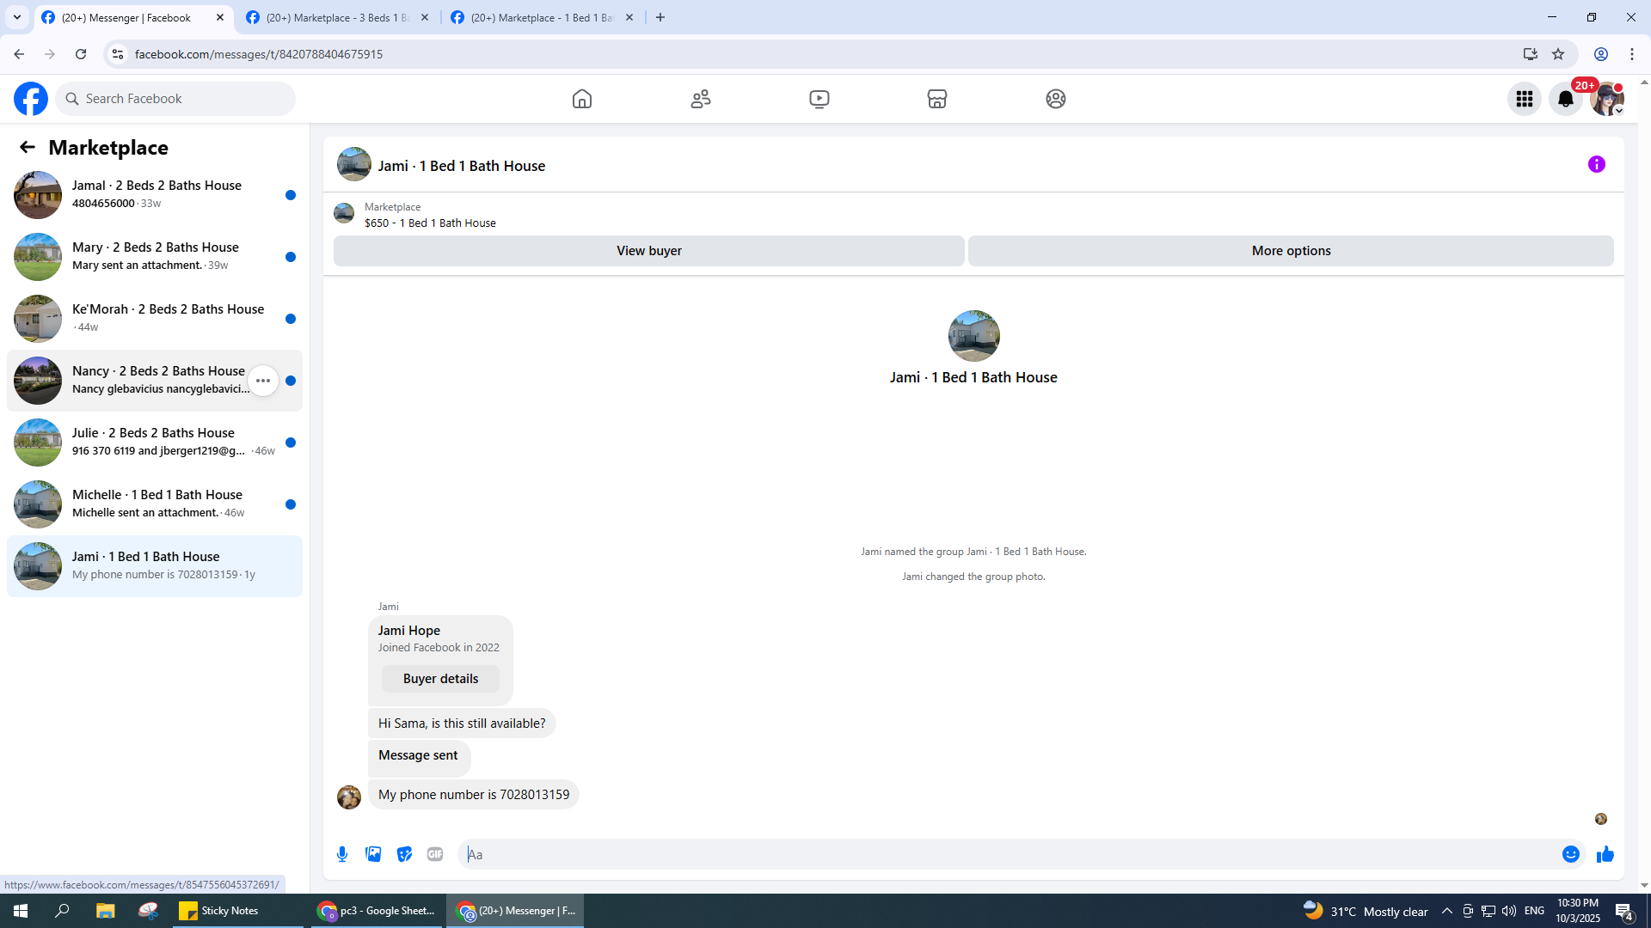Screen dimensions: 1651x928
Task: Click the "Hi Sama, is this still available?" message
Action: tap(462, 723)
